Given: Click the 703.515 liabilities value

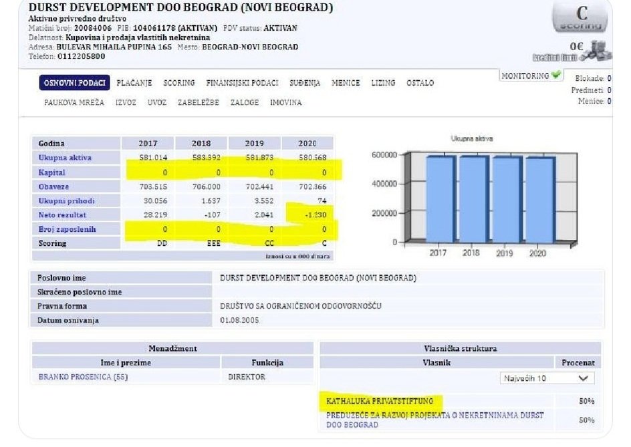Looking at the screenshot, I should click(153, 186).
